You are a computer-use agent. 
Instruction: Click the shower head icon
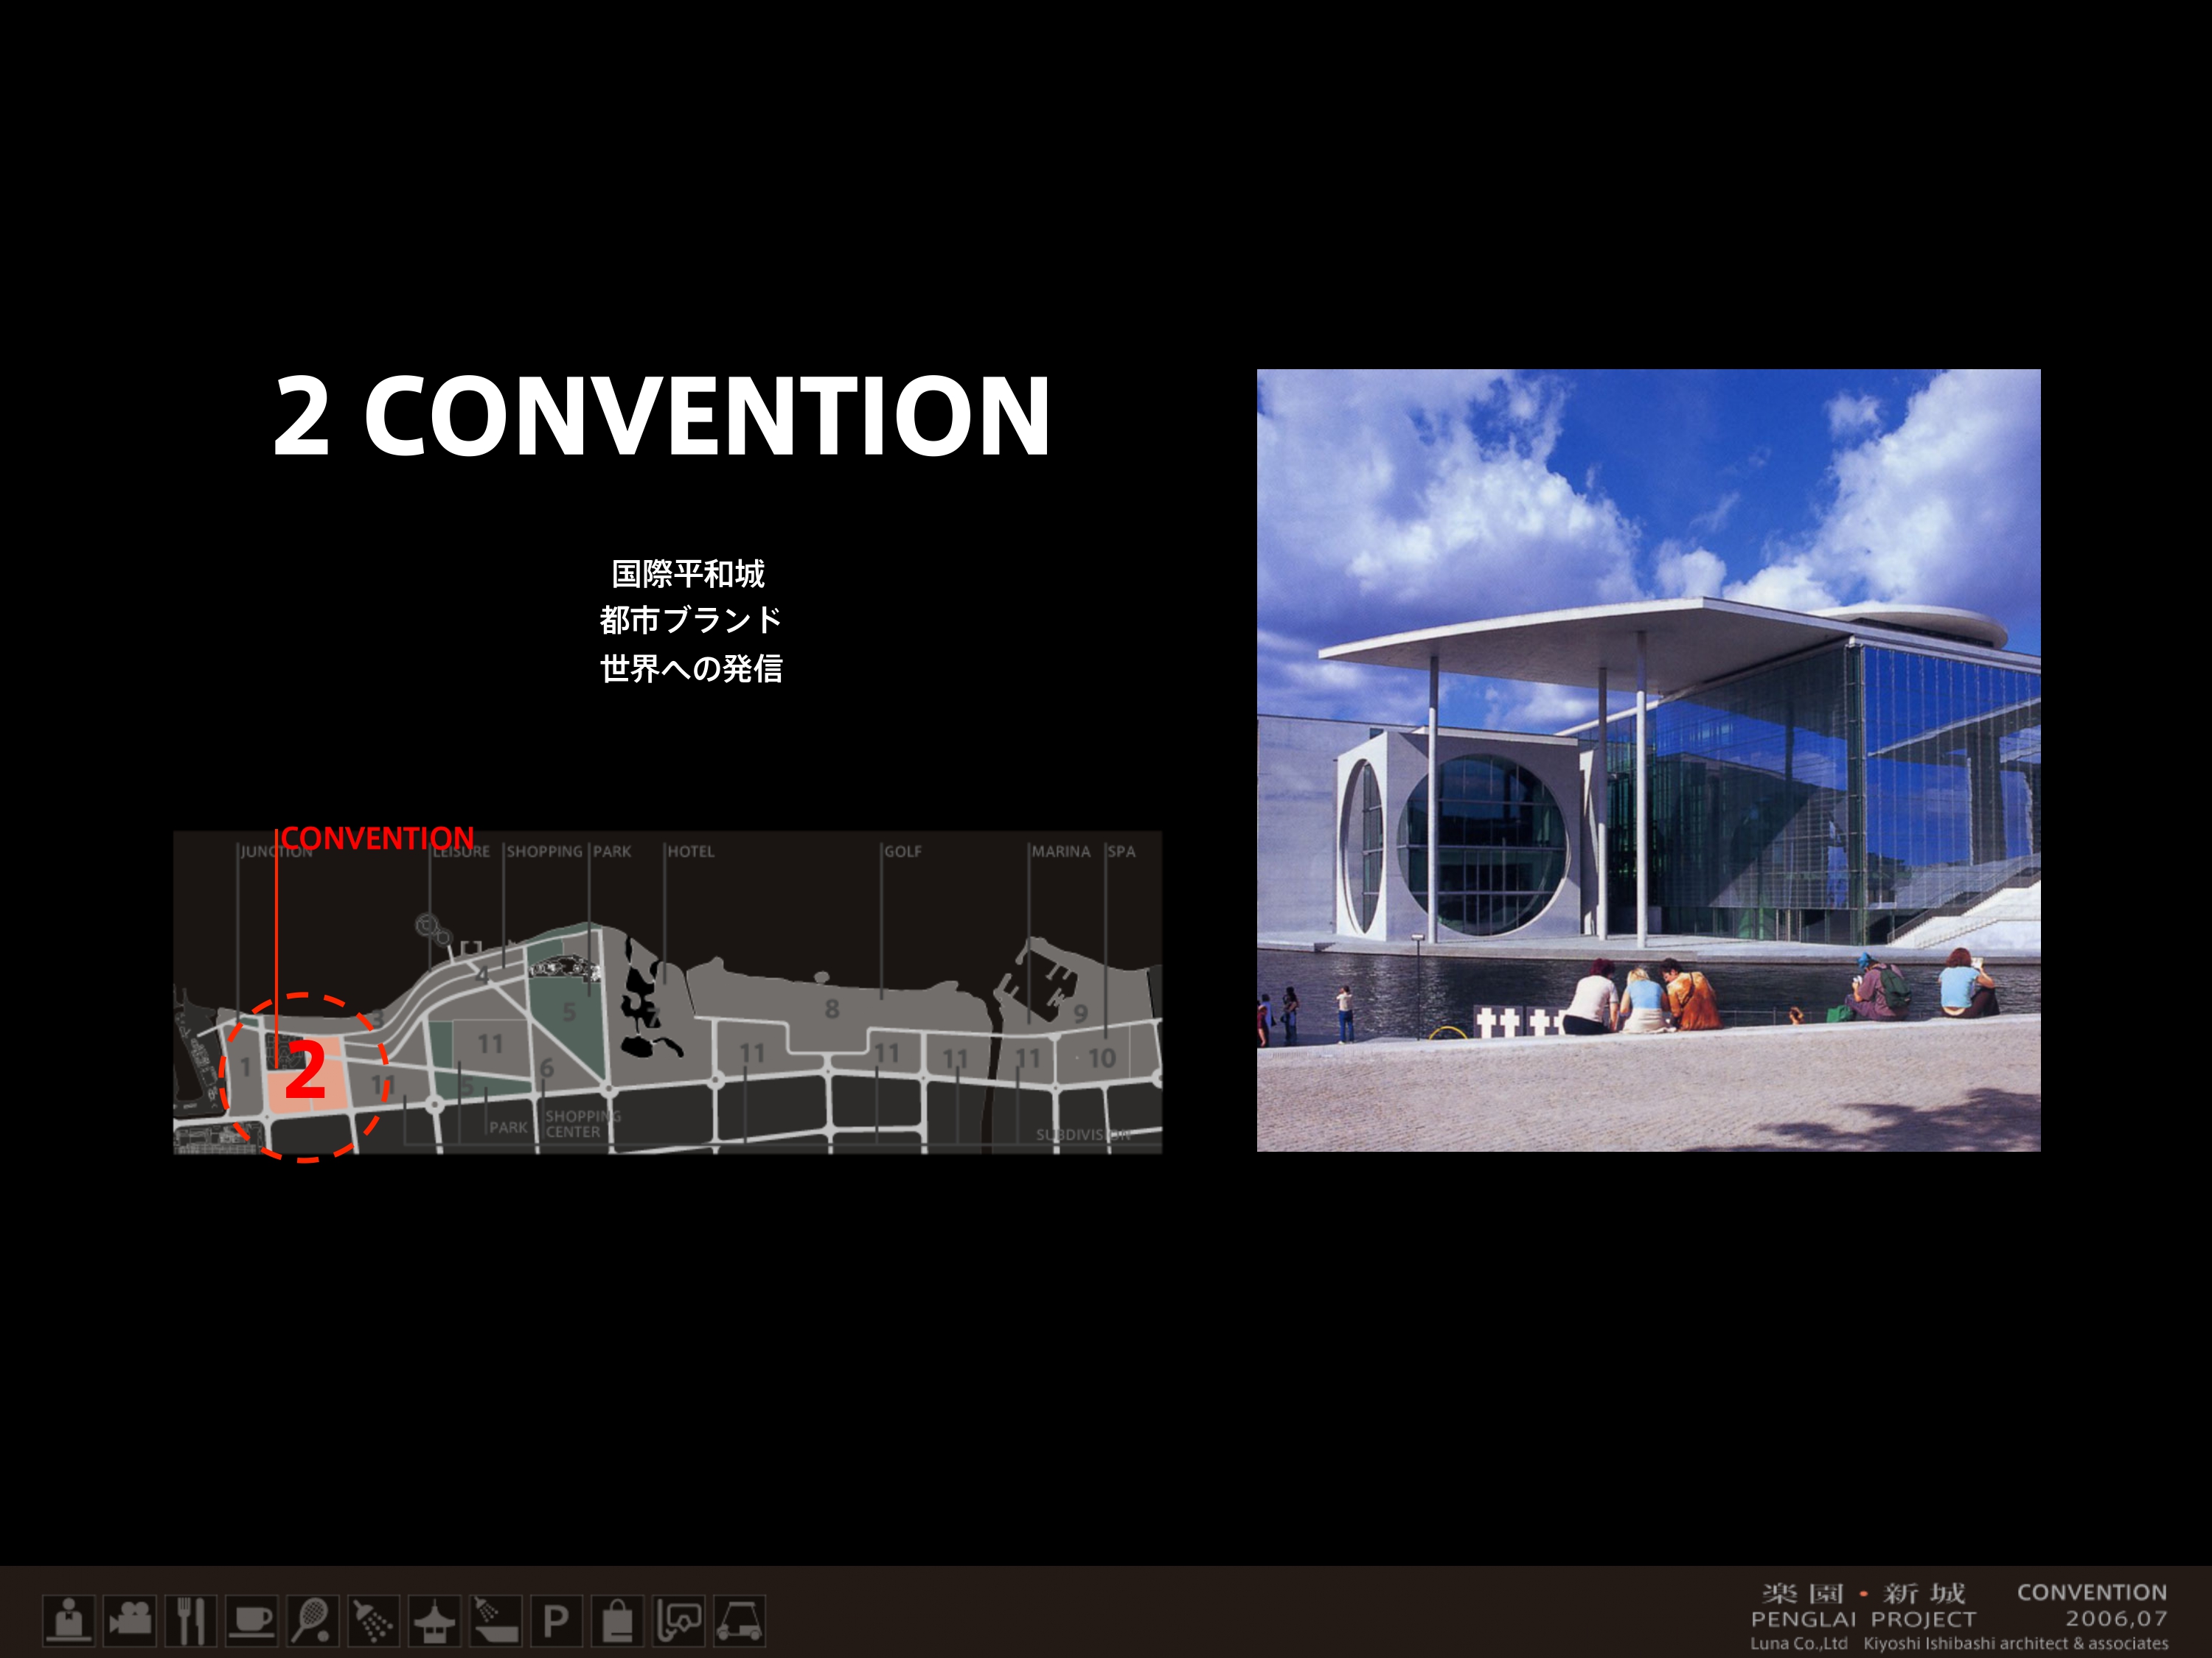[x=374, y=1620]
